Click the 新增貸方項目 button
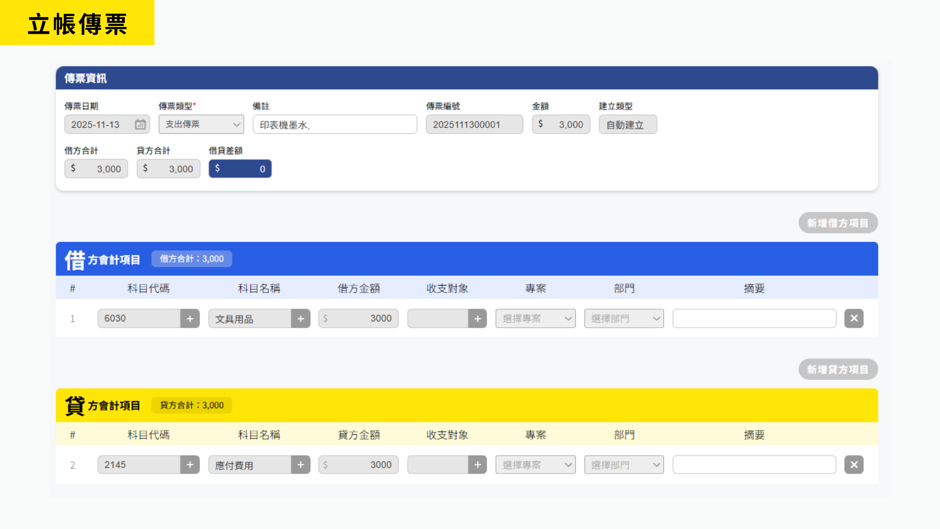The height and width of the screenshot is (529, 940). click(838, 369)
